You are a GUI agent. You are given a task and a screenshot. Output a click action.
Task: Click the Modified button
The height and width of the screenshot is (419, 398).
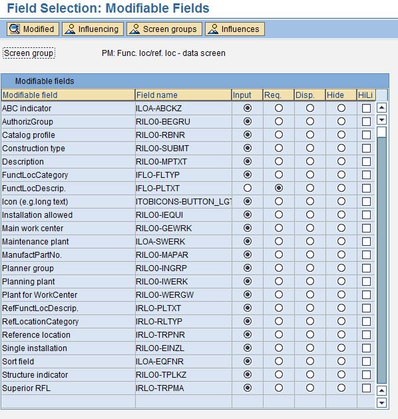coord(33,29)
